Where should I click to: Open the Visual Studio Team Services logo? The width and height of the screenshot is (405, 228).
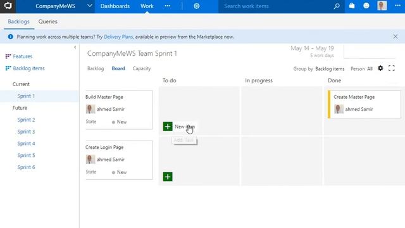pyautogui.click(x=8, y=6)
